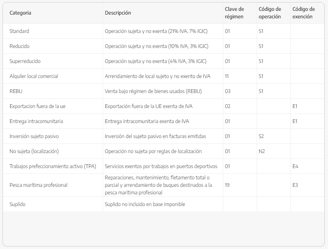Select the Reducido category row
328x249 pixels.
coord(20,46)
